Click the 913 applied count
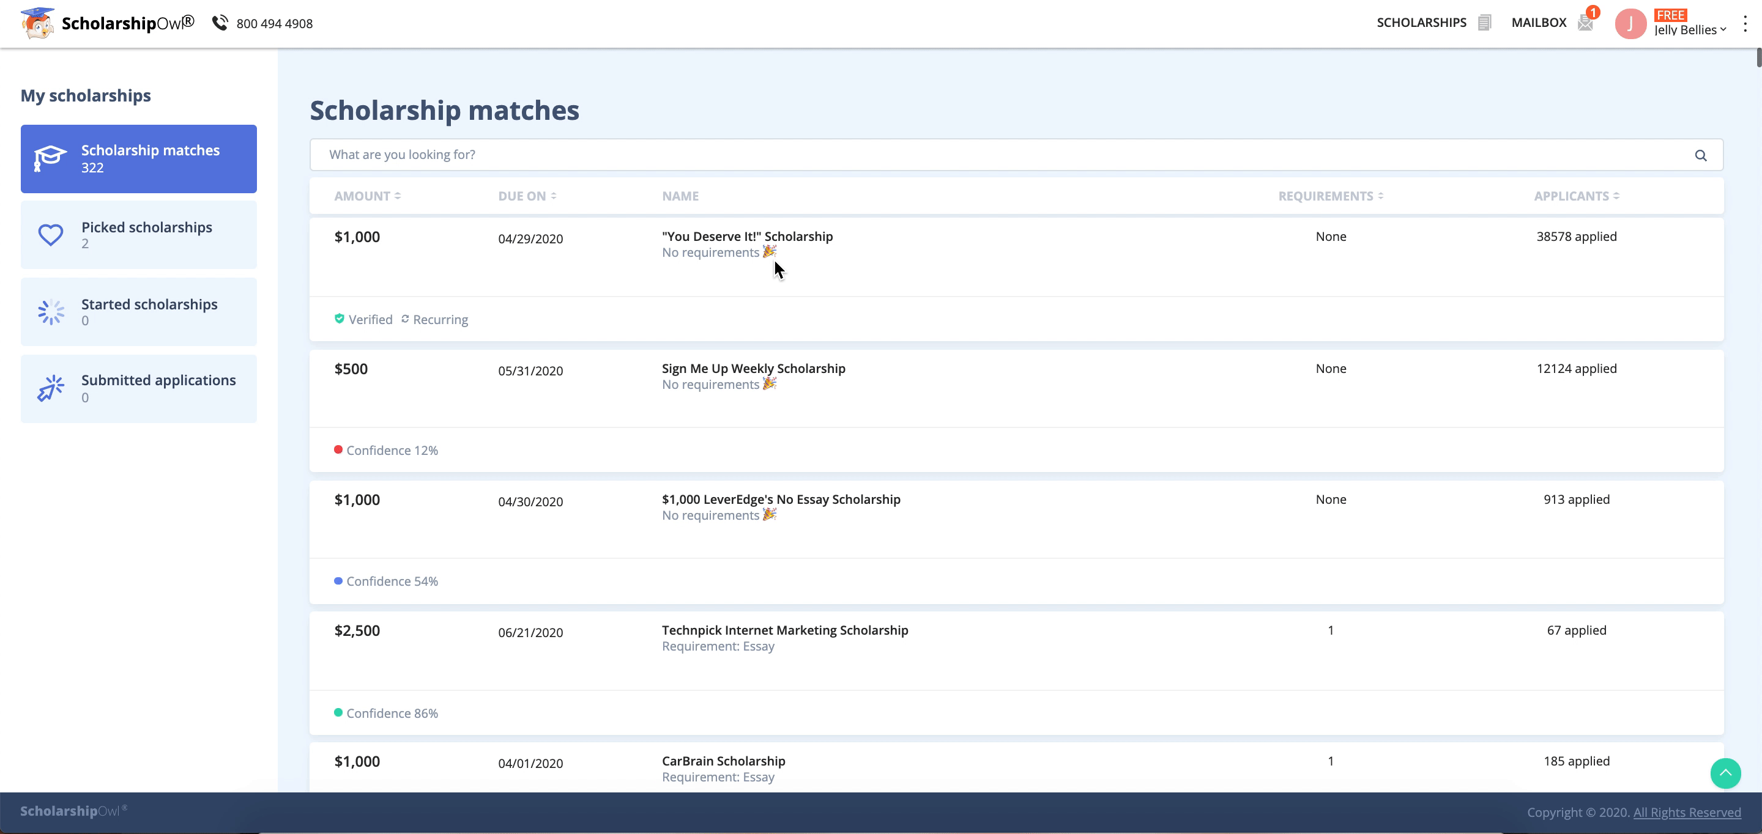The image size is (1762, 834). click(x=1576, y=500)
